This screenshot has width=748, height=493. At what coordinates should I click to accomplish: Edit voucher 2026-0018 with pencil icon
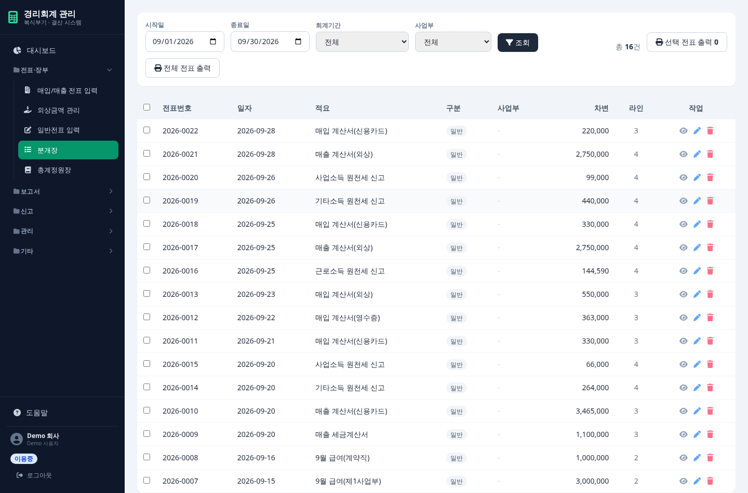[697, 224]
